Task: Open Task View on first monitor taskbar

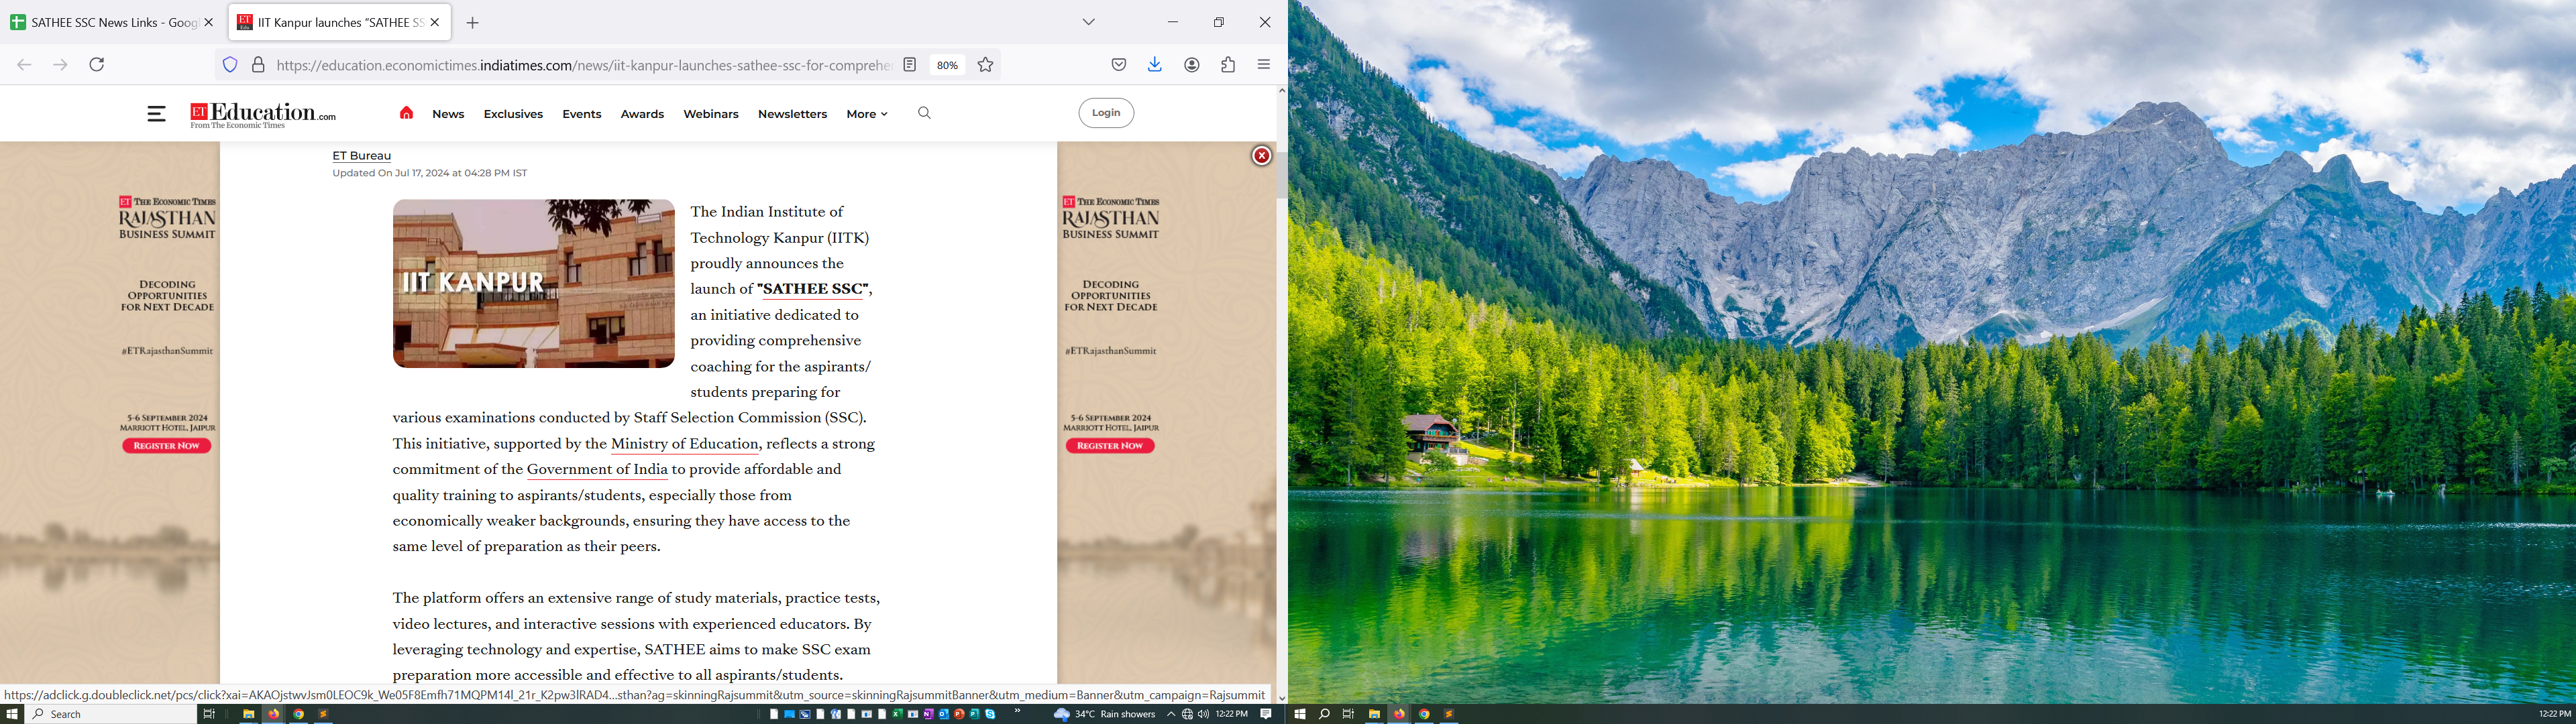Action: coord(209,714)
